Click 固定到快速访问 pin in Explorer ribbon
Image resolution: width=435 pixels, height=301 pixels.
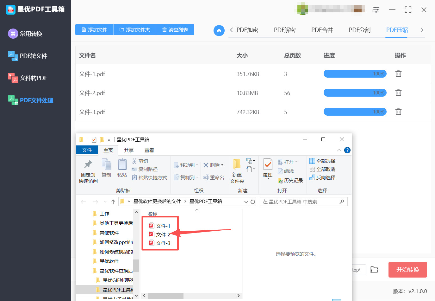(x=88, y=171)
